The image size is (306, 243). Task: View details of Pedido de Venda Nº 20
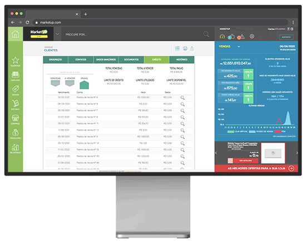[x=182, y=157]
